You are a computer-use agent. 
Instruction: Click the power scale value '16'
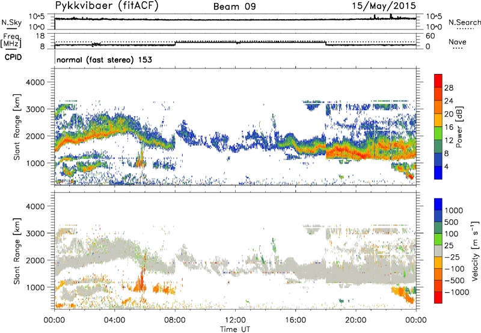[449, 127]
